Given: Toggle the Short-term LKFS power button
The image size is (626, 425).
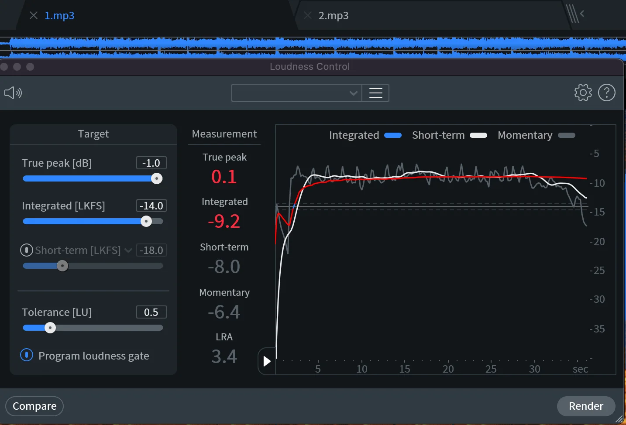Looking at the screenshot, I should [27, 250].
